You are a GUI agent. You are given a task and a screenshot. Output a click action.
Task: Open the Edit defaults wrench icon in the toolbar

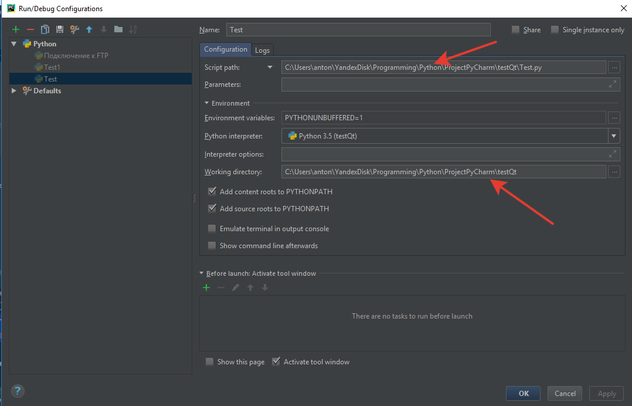point(74,29)
